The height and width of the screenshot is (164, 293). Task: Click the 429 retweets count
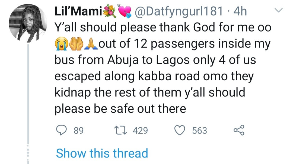click(140, 131)
